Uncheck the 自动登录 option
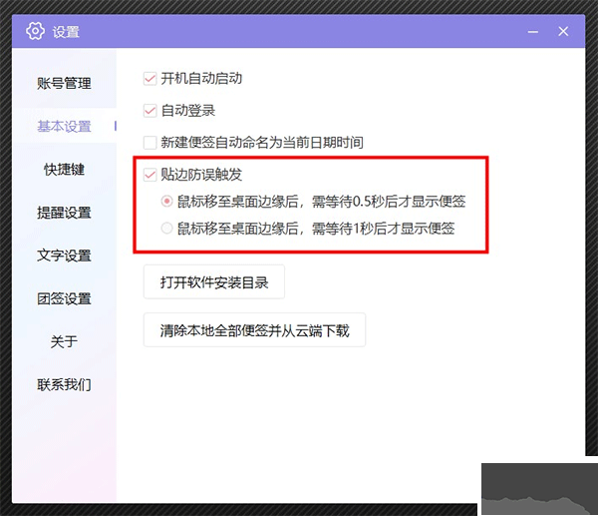Image resolution: width=598 pixels, height=516 pixels. 150,110
